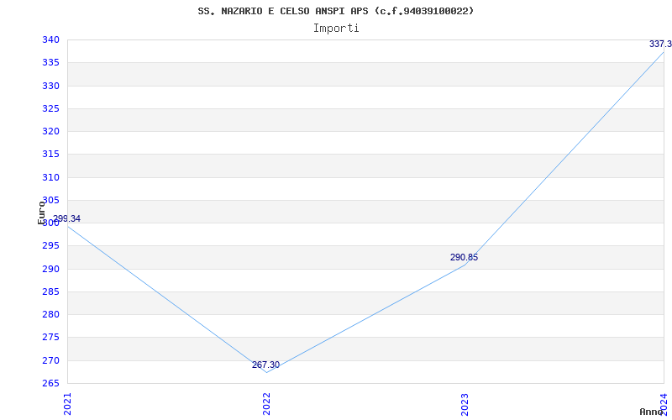Click the 2024 data label 337.3
The height and width of the screenshot is (420, 672).
point(660,44)
